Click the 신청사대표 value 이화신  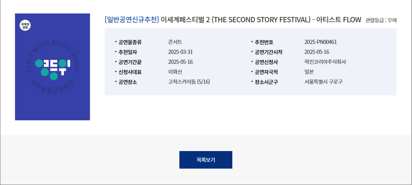(175, 72)
